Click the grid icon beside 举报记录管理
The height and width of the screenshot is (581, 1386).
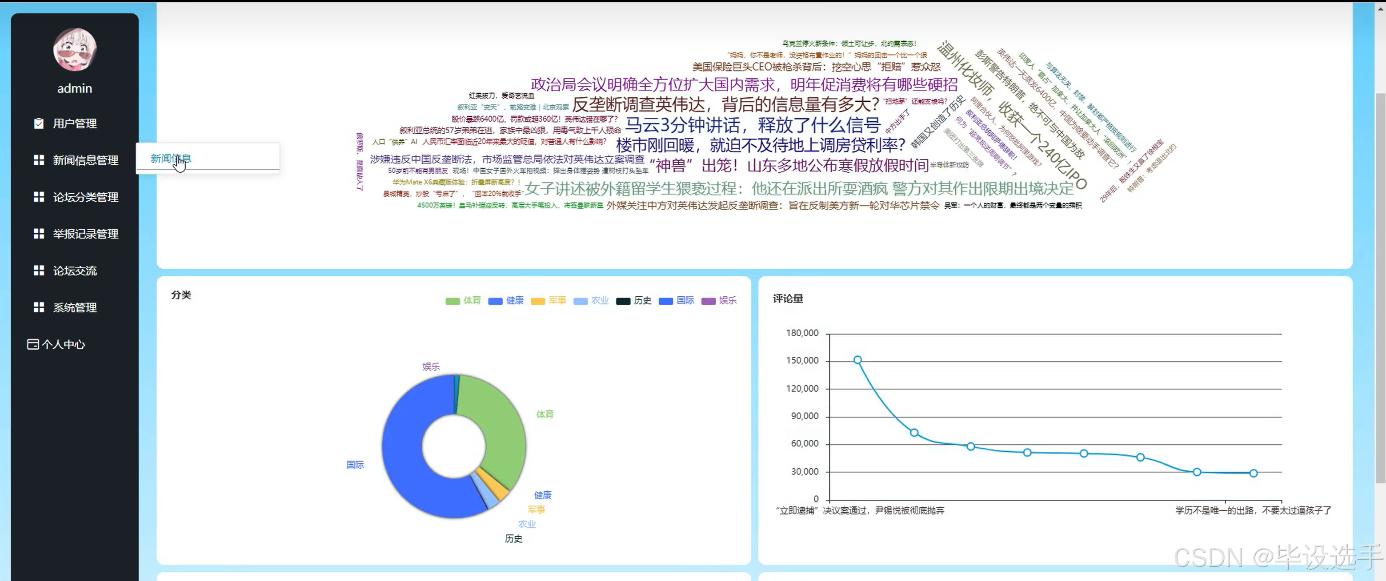tap(39, 234)
